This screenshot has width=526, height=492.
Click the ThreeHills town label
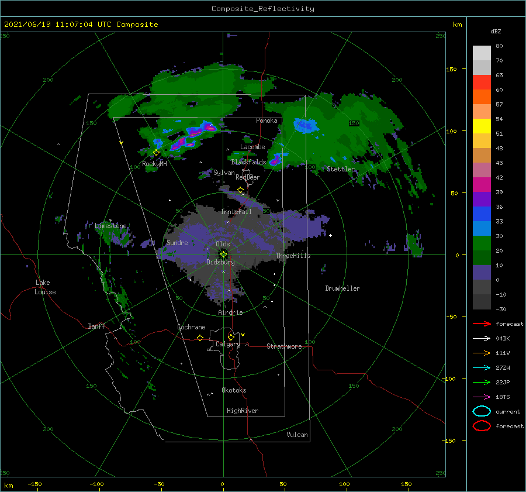pyautogui.click(x=293, y=256)
